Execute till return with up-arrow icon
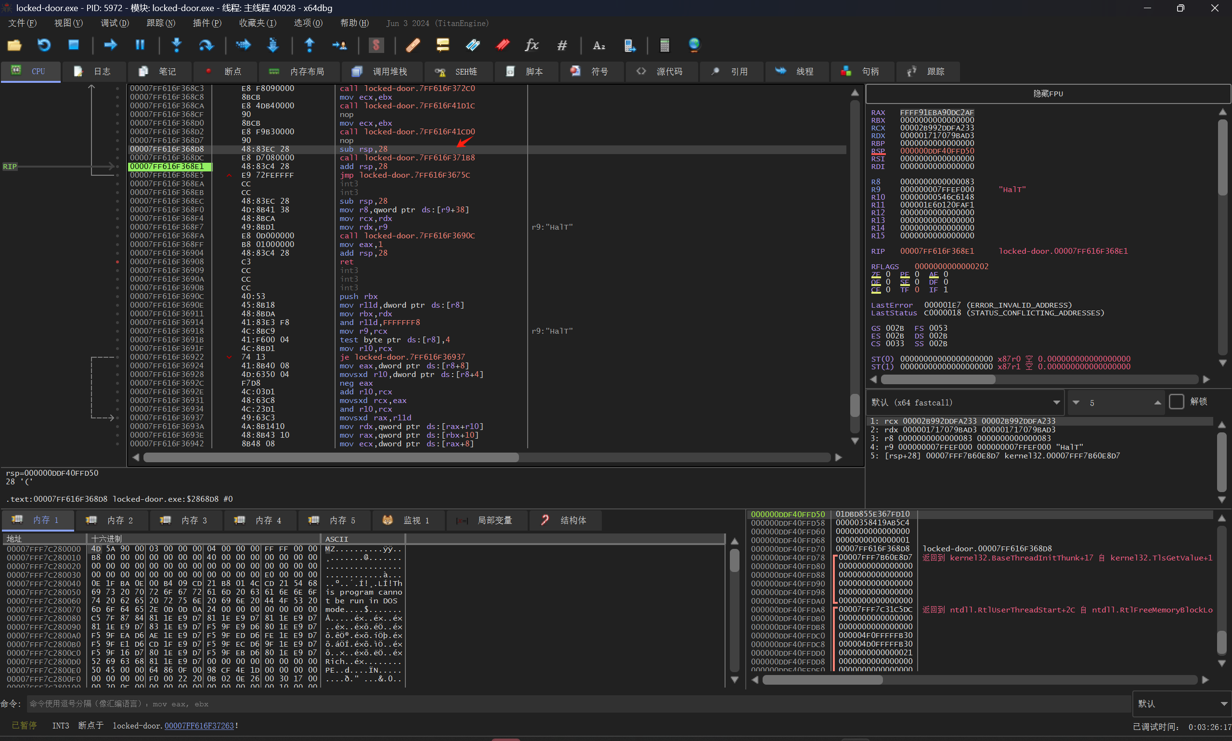1232x741 pixels. pos(310,45)
